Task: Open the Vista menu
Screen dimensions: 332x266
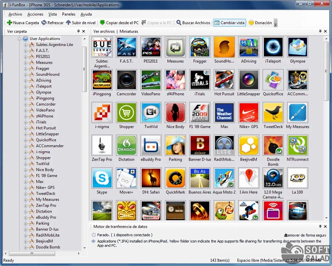Action: (x=53, y=14)
